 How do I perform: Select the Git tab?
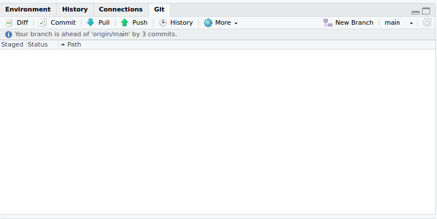point(159,9)
